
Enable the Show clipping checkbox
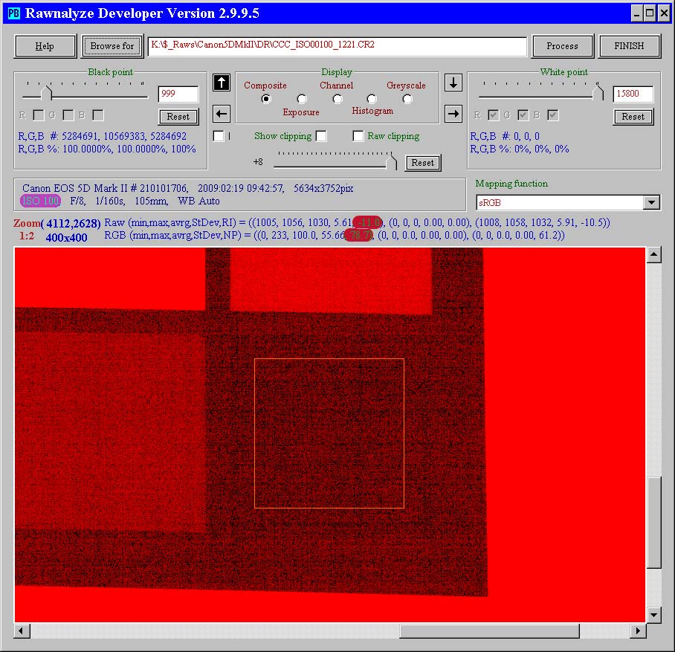pos(321,136)
